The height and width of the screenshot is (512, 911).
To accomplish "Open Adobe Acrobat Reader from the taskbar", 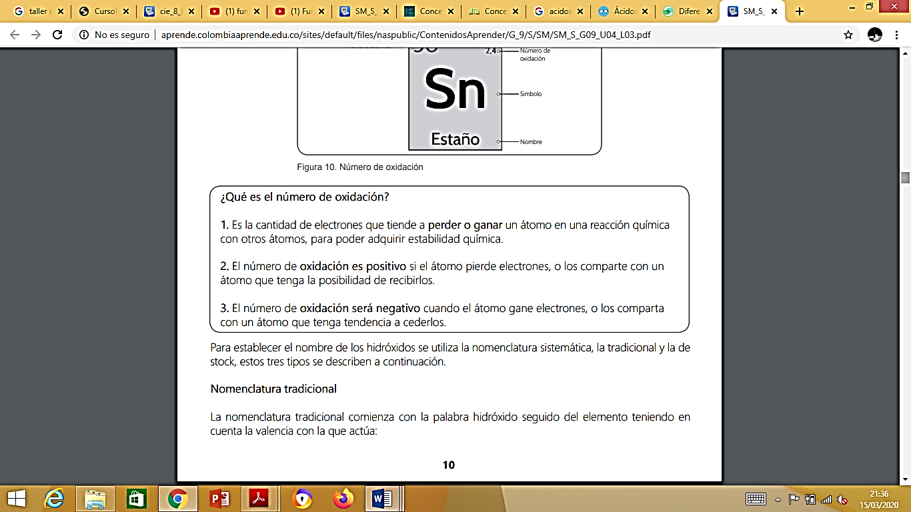I will point(258,498).
